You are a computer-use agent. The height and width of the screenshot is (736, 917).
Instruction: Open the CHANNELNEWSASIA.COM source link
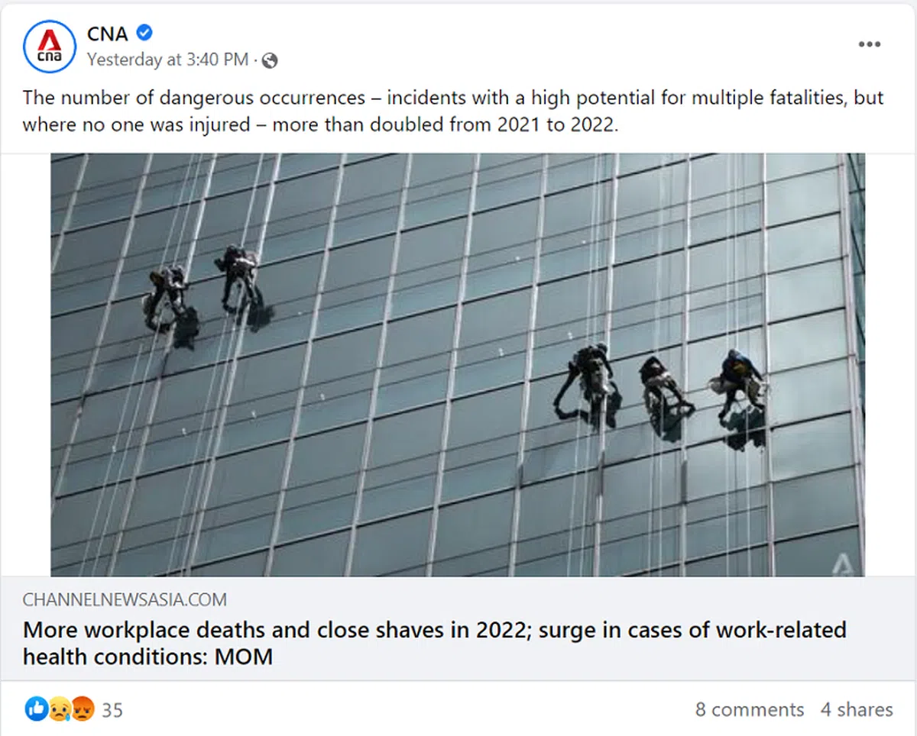click(x=125, y=599)
